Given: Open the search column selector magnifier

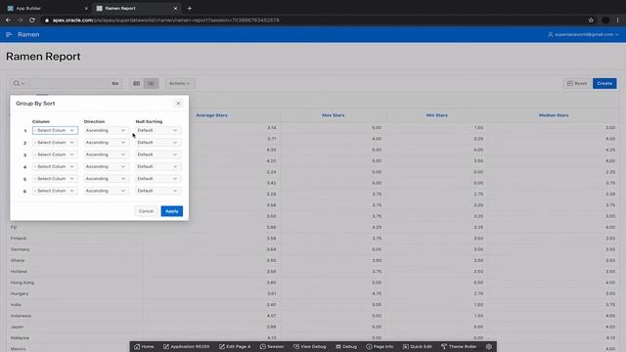Looking at the screenshot, I should 19,83.
